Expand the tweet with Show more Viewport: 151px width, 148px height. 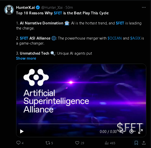click(x=26, y=58)
